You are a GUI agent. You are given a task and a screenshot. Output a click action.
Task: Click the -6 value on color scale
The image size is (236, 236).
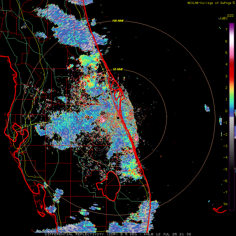(x=225, y=181)
